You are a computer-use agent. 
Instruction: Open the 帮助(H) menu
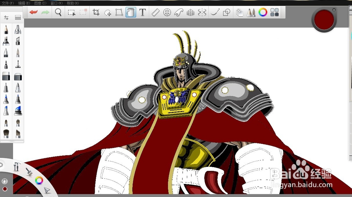(73, 3)
